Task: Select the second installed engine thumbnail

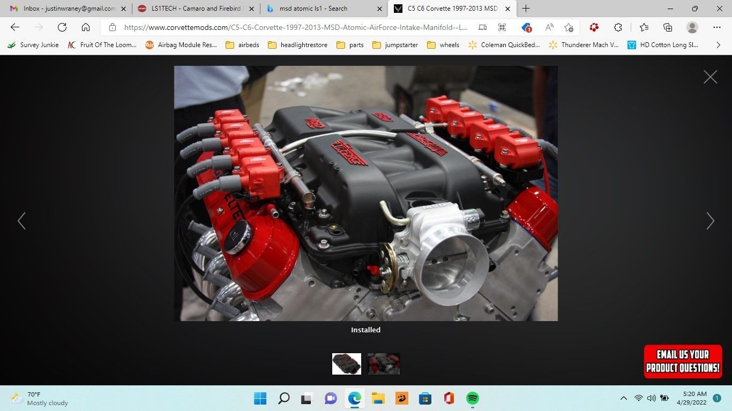Action: [x=384, y=364]
